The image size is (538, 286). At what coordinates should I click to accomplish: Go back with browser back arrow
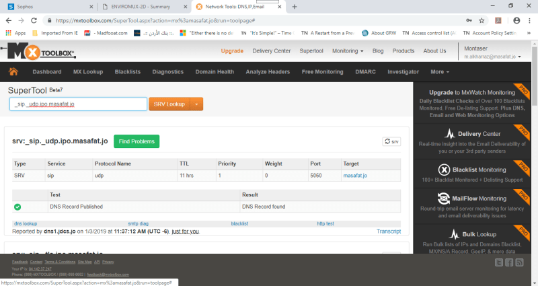(x=9, y=21)
